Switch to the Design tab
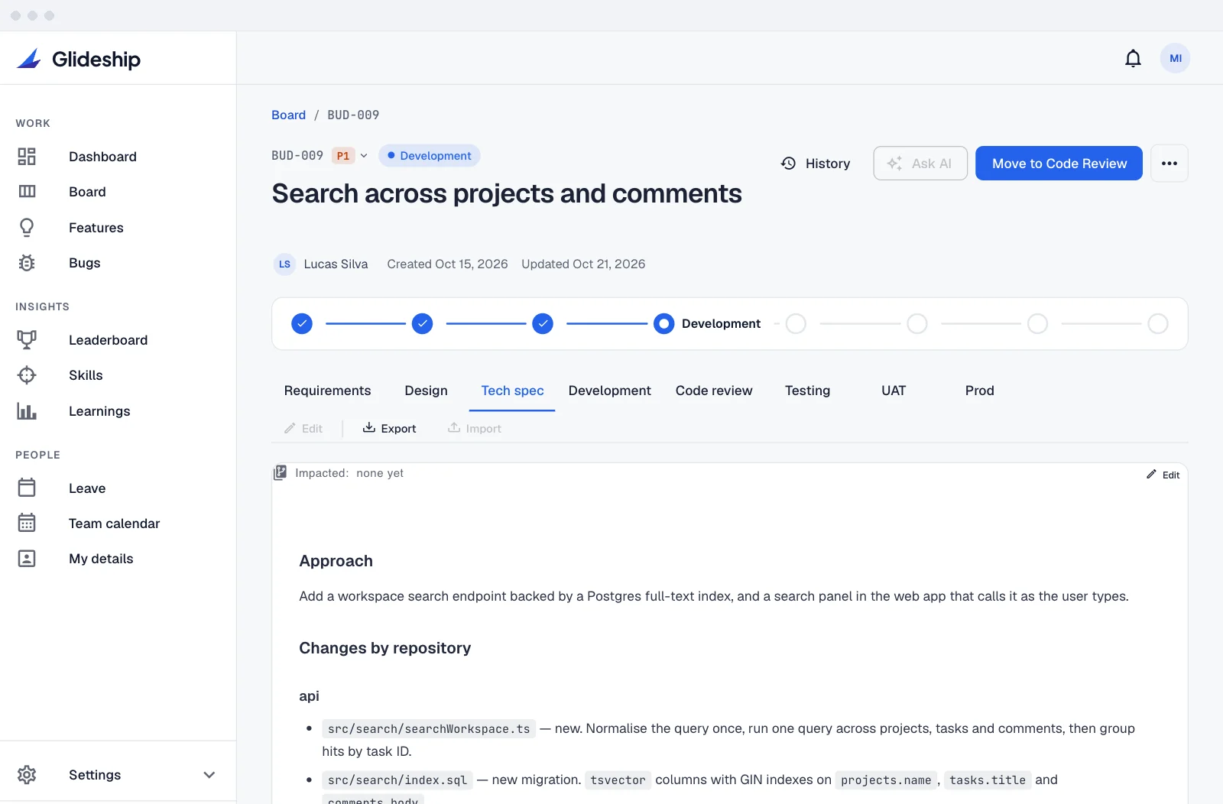The width and height of the screenshot is (1223, 804). pos(426,391)
